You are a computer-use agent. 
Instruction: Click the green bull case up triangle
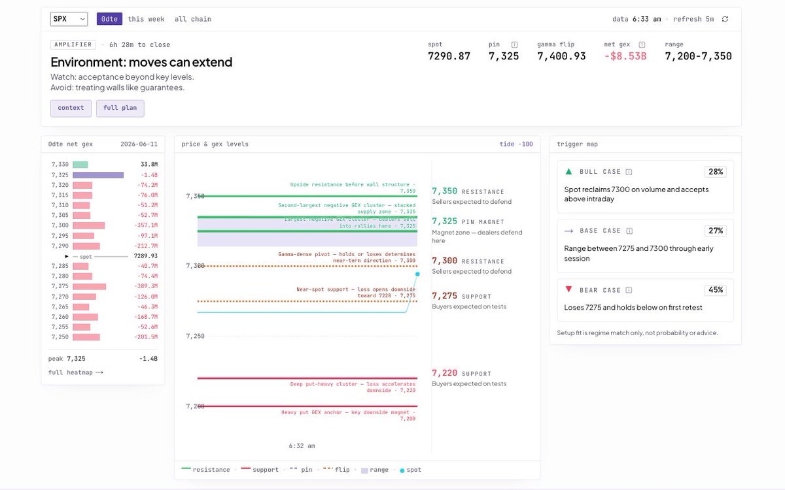tap(568, 171)
